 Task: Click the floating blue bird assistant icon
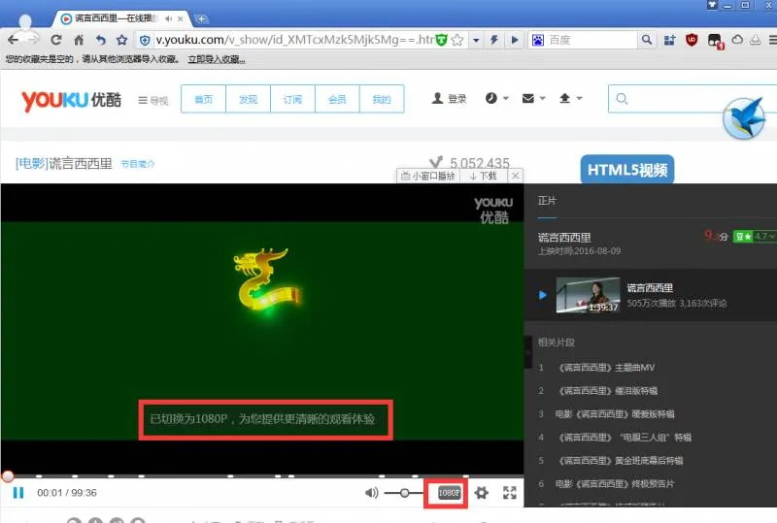point(743,118)
